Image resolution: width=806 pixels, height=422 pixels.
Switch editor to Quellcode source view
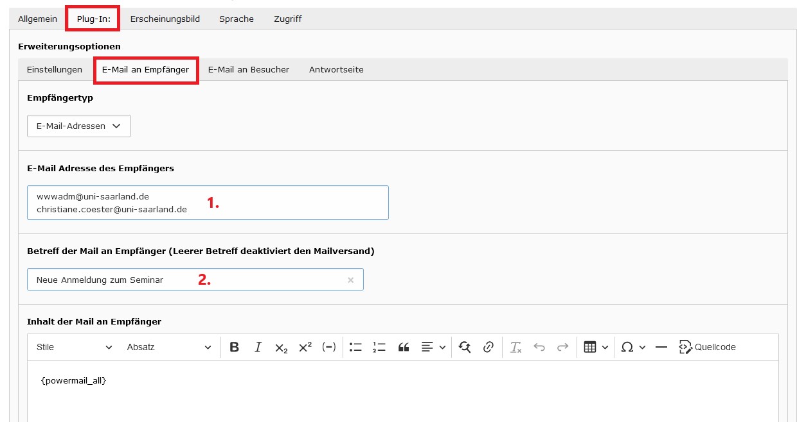pos(708,347)
